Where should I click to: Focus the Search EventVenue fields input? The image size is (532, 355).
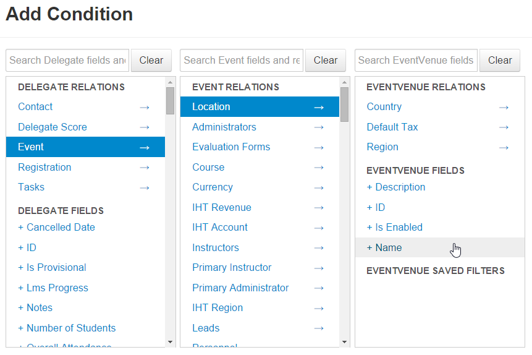[416, 60]
